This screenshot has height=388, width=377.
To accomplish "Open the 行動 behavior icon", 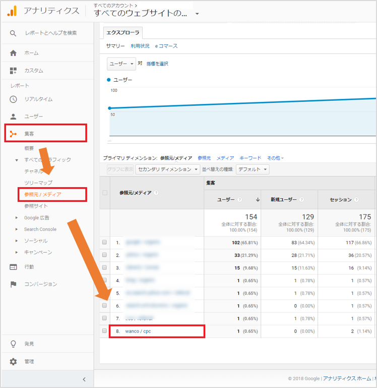I will [x=13, y=267].
